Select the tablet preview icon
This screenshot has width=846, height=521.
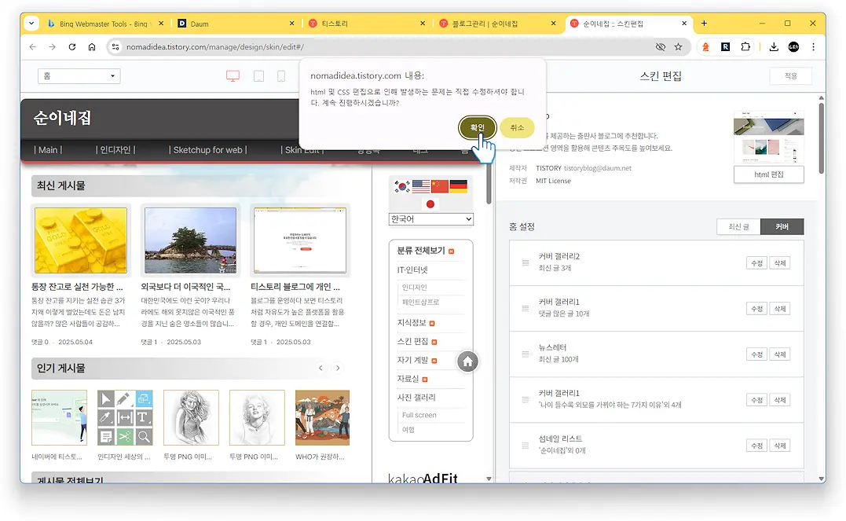point(258,75)
